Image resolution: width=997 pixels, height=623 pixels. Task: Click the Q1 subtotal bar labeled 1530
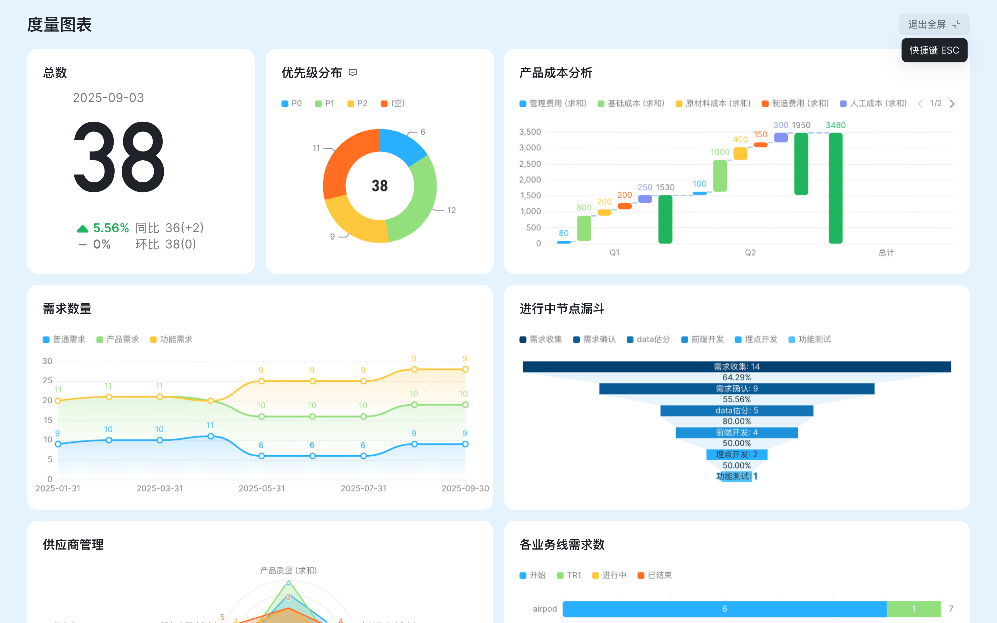(665, 219)
